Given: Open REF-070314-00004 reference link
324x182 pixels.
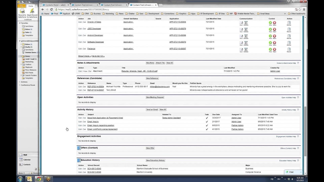Looking at the screenshot, I should pyautogui.click(x=96, y=87).
